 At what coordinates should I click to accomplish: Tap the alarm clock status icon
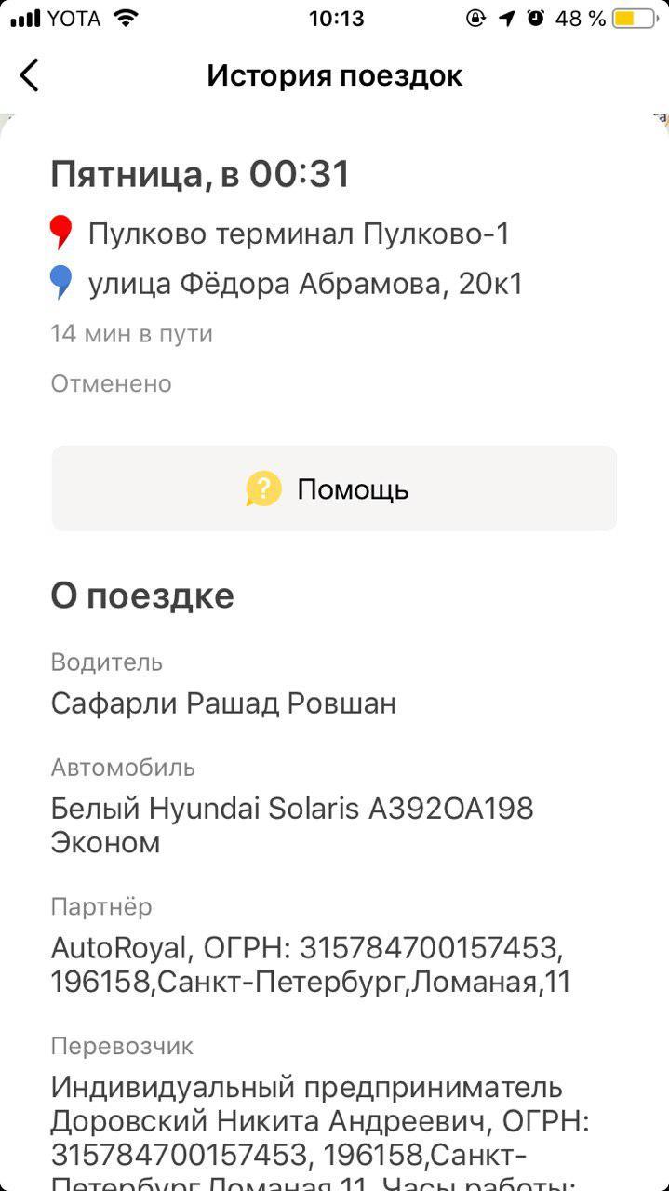click(x=535, y=19)
